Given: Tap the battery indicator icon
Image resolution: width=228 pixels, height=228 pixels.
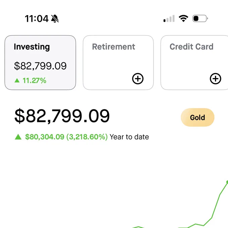Looking at the screenshot, I should click(x=200, y=18).
